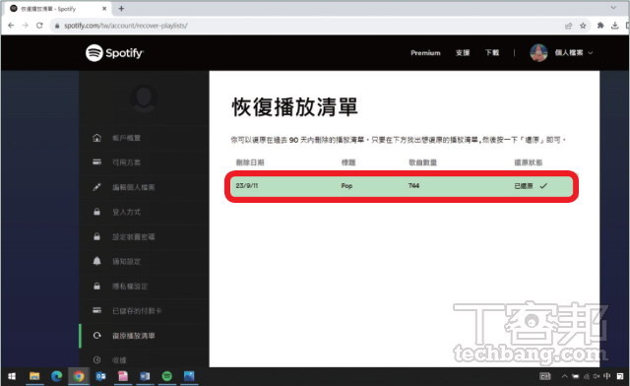Go to 可用方案 in sidebar
The height and width of the screenshot is (386, 630).
tap(126, 162)
